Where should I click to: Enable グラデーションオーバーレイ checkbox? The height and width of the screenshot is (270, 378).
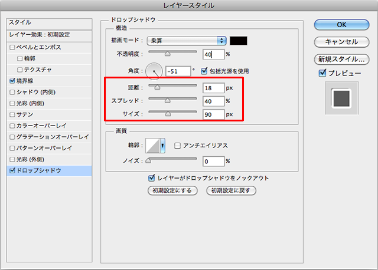12,137
